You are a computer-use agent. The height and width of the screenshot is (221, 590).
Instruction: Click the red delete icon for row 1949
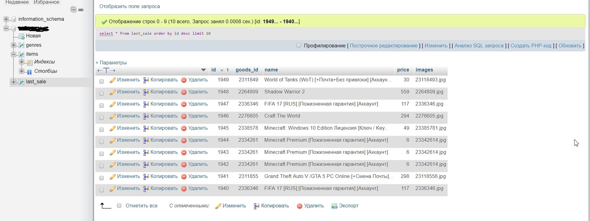click(x=184, y=80)
